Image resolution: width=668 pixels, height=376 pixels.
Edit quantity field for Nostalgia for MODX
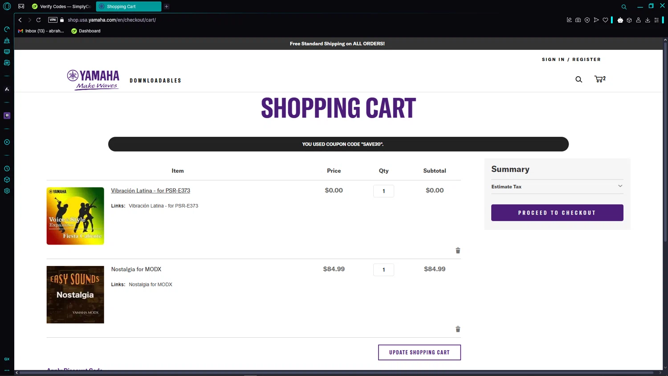point(383,270)
